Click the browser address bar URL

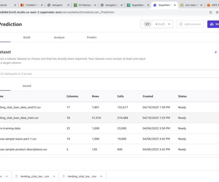tap(57, 12)
